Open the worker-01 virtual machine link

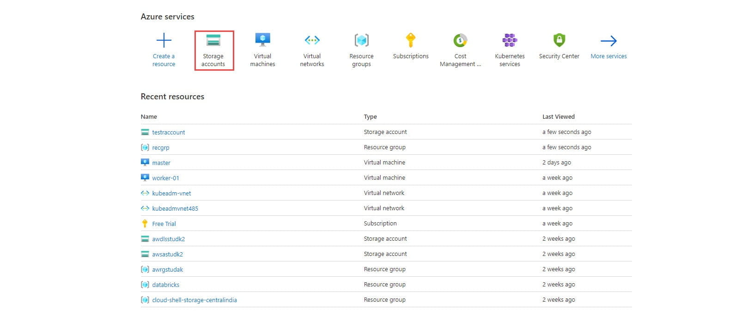point(166,178)
